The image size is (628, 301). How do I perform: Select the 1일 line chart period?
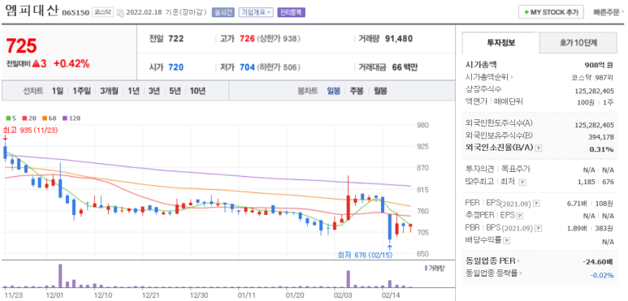click(x=57, y=91)
